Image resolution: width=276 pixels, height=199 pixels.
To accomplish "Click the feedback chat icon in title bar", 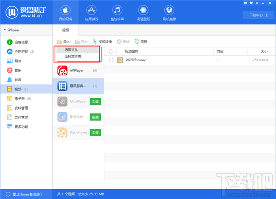I will point(245,3).
